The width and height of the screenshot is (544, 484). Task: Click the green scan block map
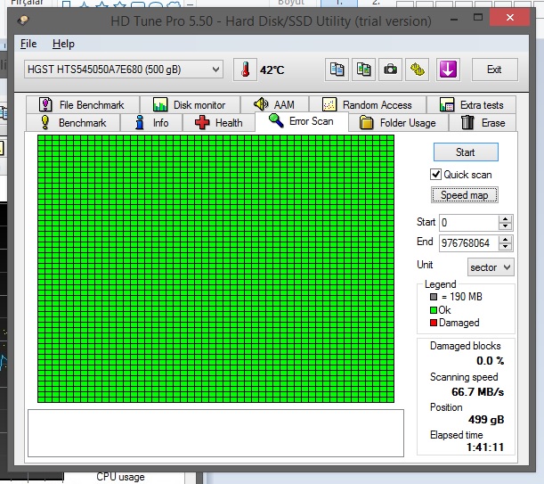click(215, 268)
